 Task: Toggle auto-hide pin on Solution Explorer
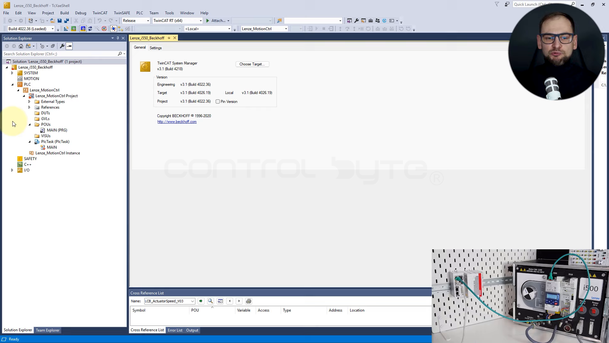(x=118, y=38)
